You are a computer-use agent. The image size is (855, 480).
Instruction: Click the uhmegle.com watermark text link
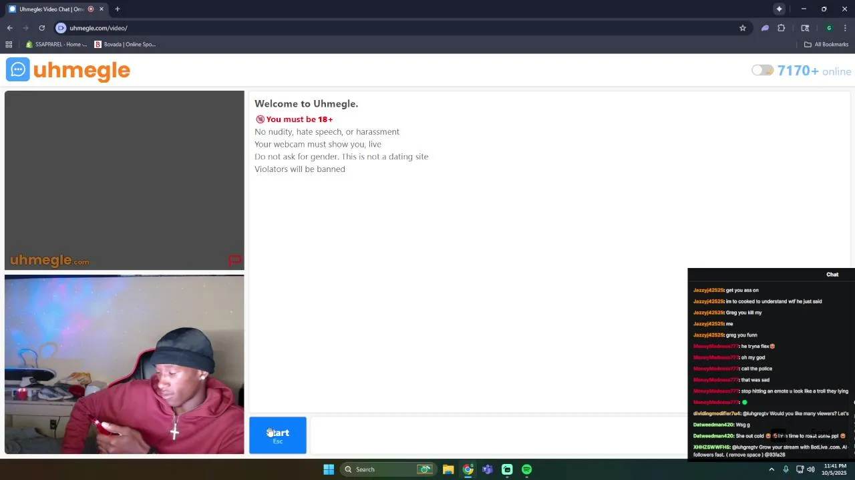(x=49, y=261)
